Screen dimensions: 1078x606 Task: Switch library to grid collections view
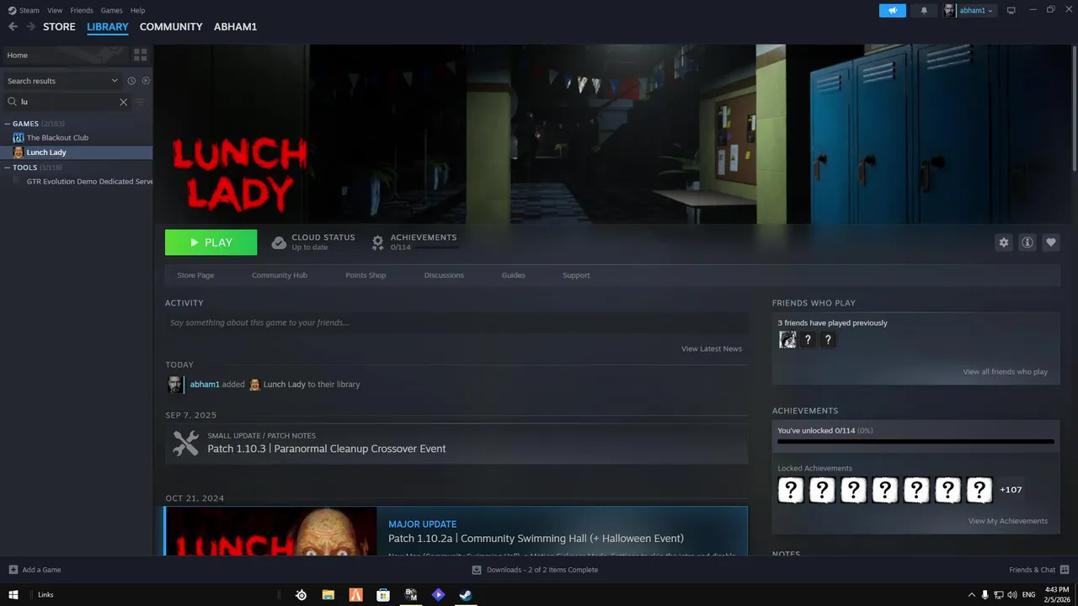pos(141,55)
